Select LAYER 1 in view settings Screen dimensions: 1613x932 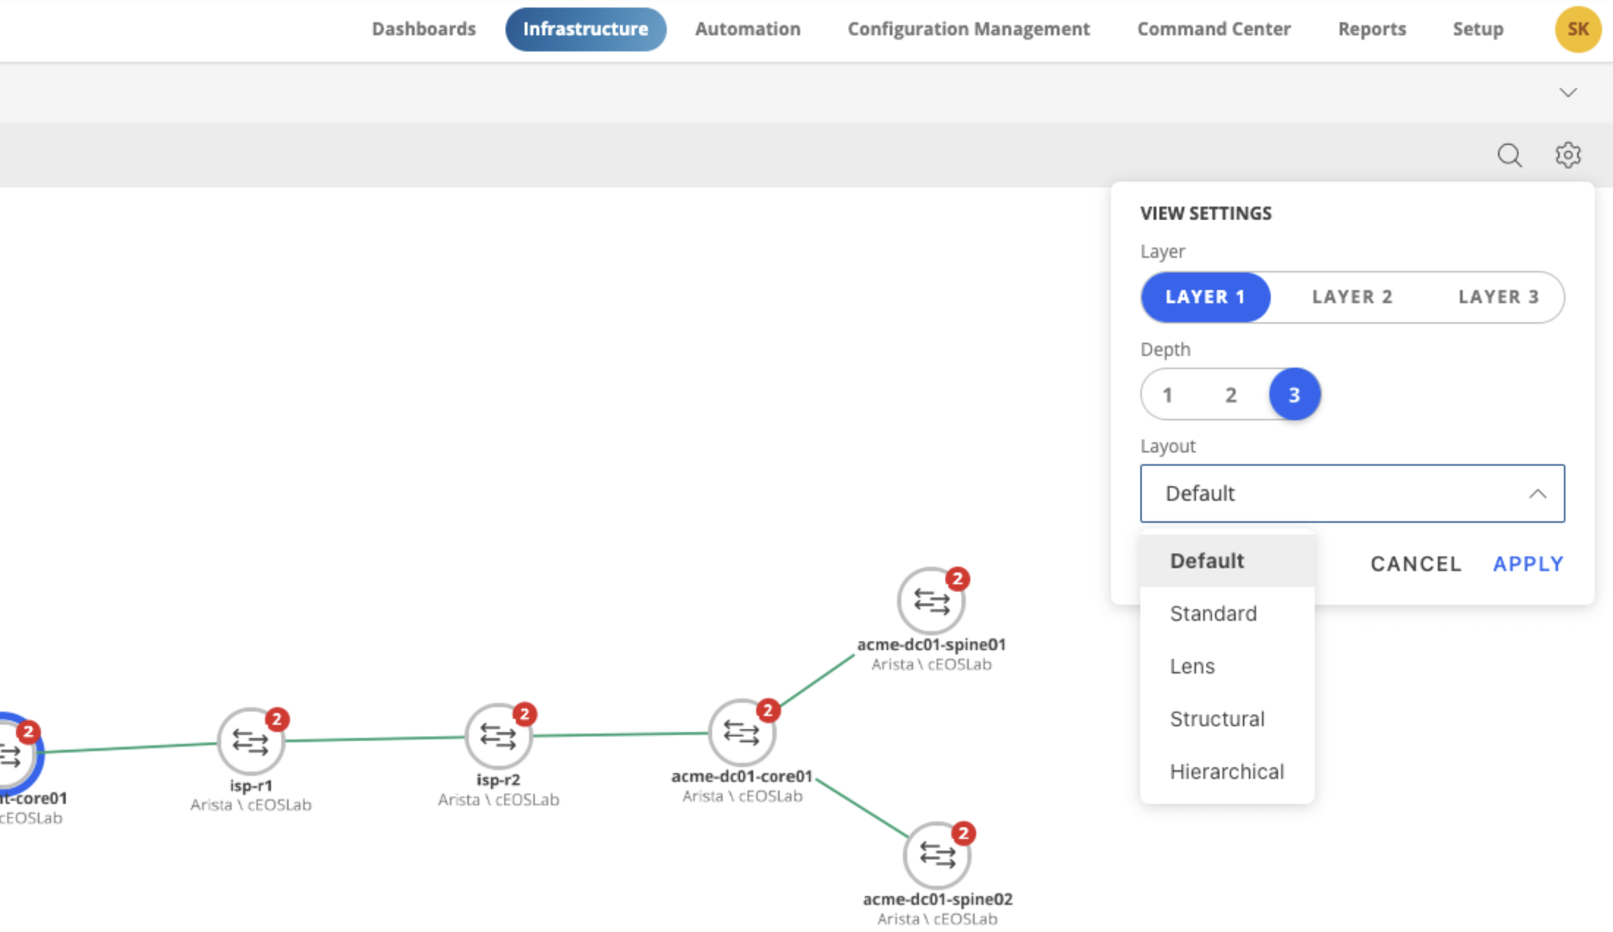pyautogui.click(x=1204, y=296)
